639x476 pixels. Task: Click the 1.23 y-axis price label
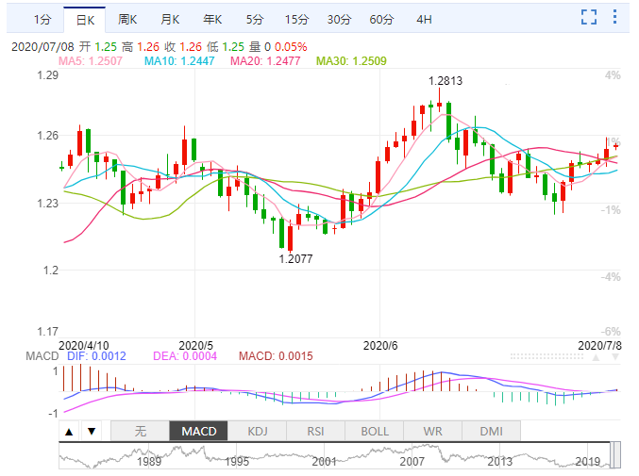click(48, 203)
